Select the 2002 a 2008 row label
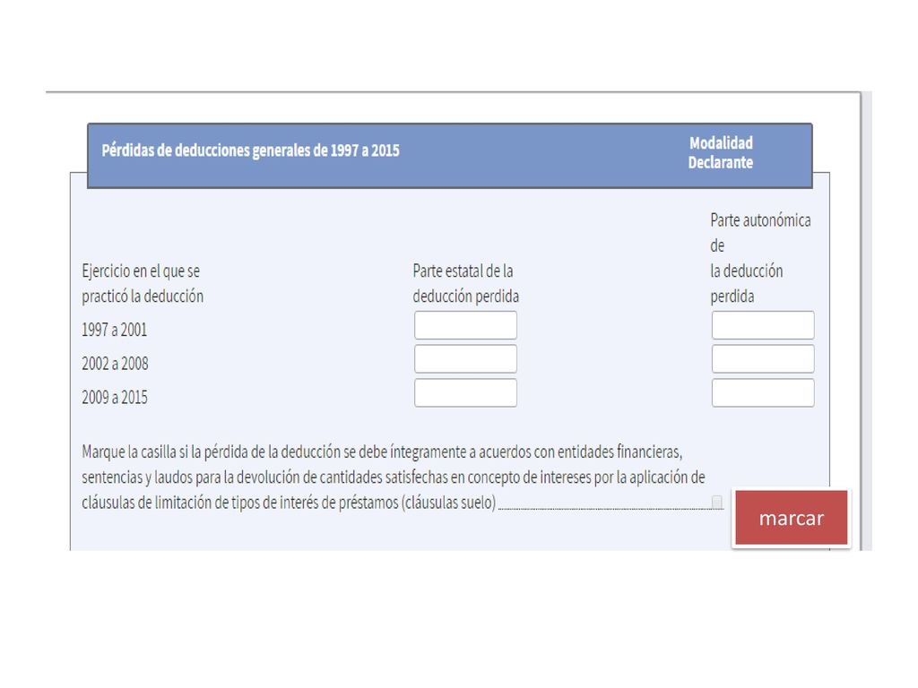Image resolution: width=918 pixels, height=688 pixels. 115,364
